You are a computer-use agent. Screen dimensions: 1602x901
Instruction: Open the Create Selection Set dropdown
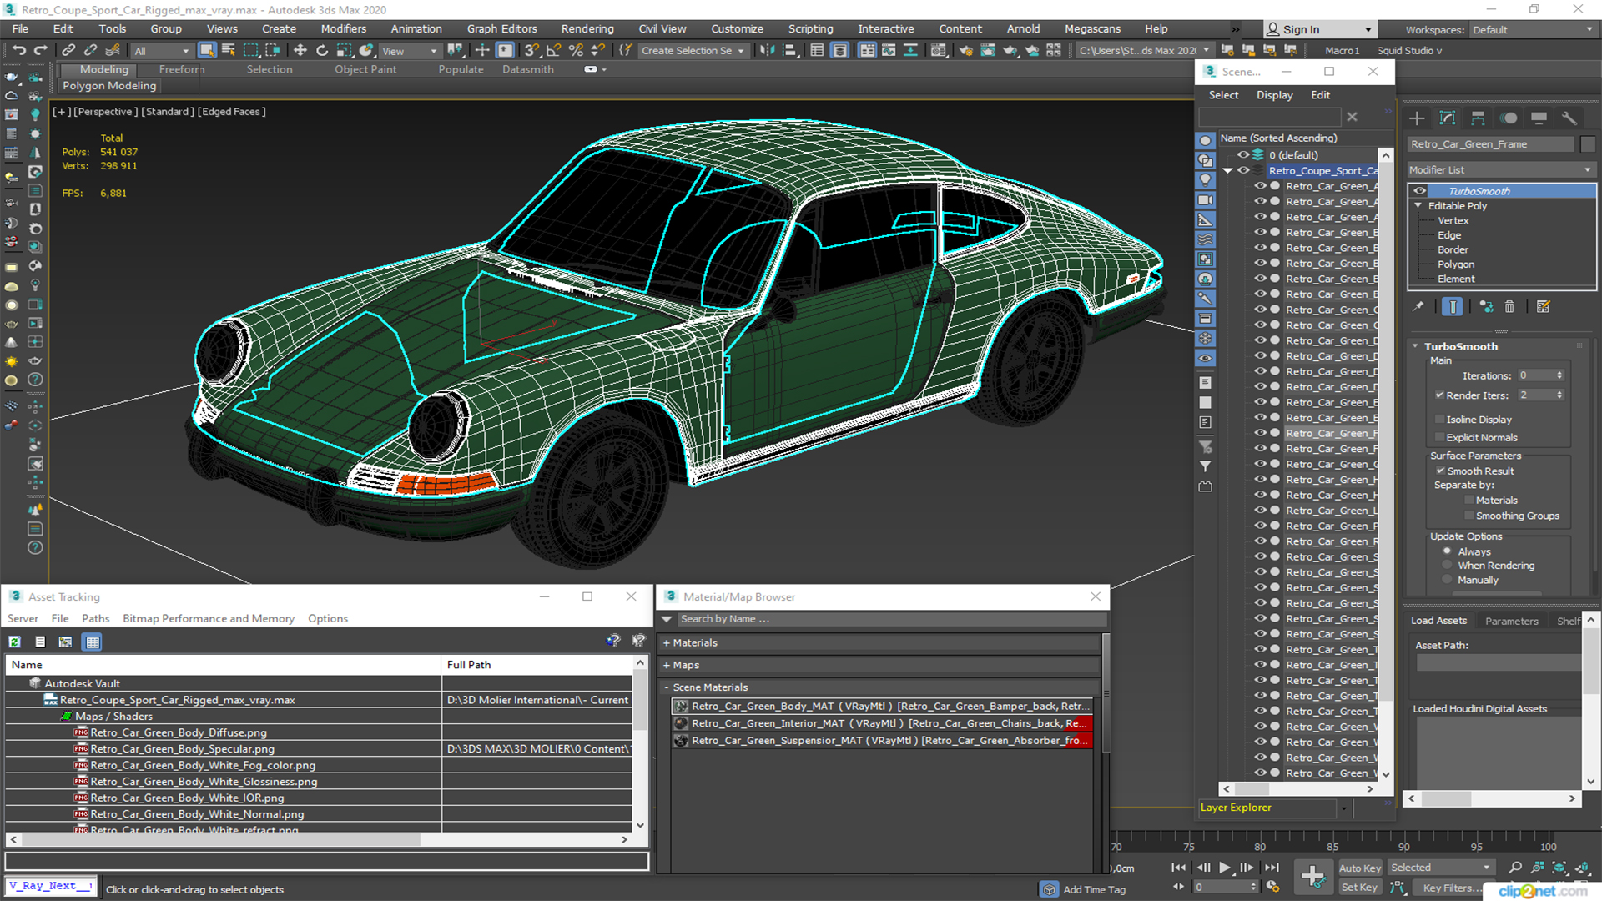point(692,51)
